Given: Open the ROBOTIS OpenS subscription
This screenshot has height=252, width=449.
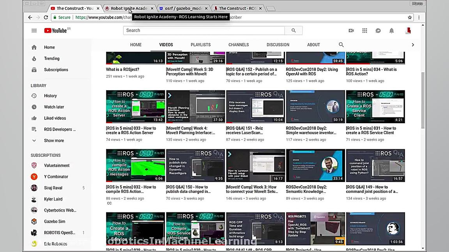Looking at the screenshot, I should tap(59, 233).
